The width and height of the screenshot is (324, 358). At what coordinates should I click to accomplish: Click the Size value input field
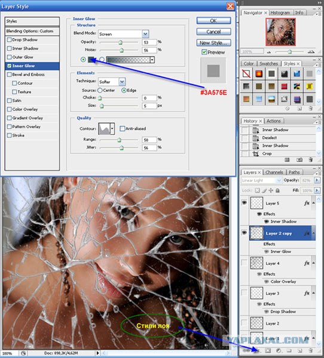click(149, 106)
